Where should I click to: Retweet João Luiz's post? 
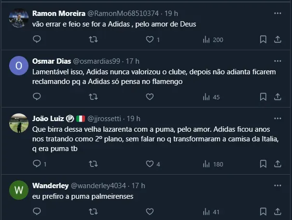(x=94, y=164)
